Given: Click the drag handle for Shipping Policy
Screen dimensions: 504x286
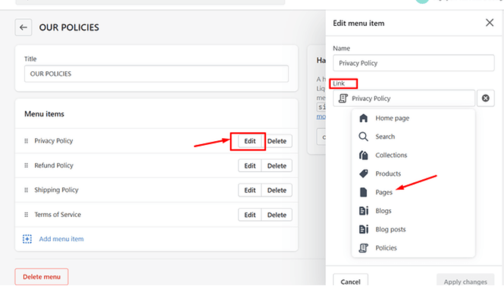Looking at the screenshot, I should pos(26,190).
